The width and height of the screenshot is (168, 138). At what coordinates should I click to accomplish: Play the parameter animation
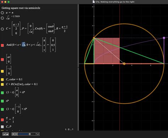[16, 134]
